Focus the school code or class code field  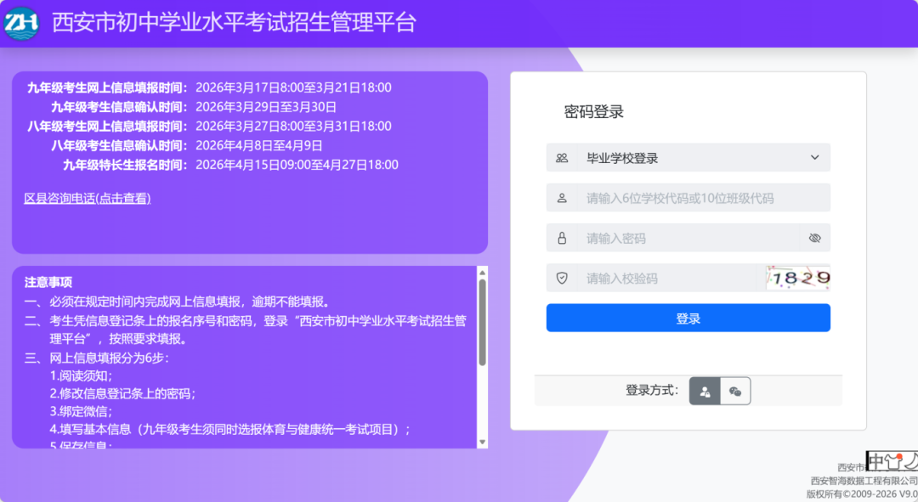click(x=703, y=198)
